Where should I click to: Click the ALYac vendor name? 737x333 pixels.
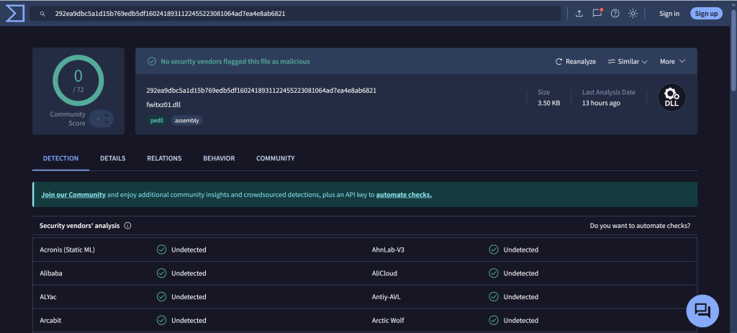click(x=48, y=297)
